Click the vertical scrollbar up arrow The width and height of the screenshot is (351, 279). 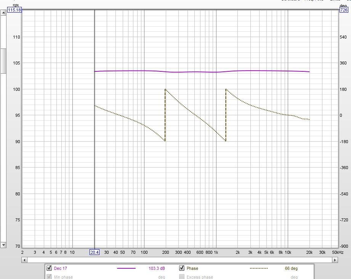click(x=3, y=13)
